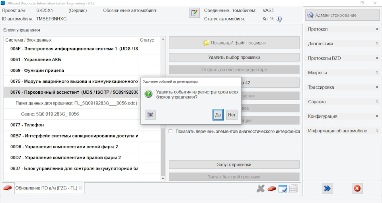Click the Администрирование button

(x=342, y=15)
